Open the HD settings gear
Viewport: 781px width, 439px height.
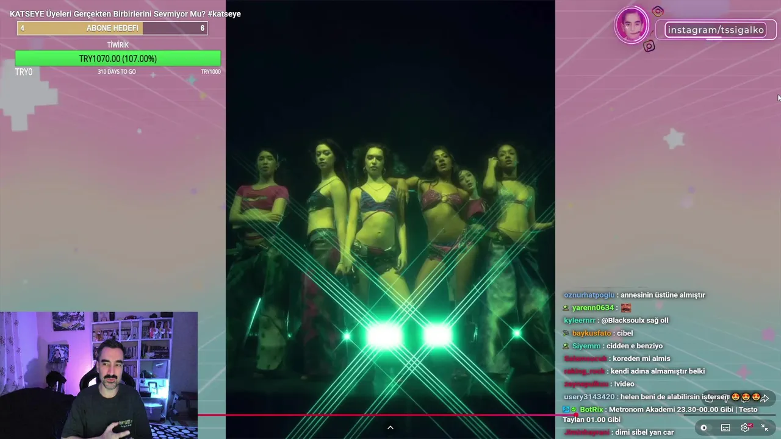pyautogui.click(x=746, y=428)
